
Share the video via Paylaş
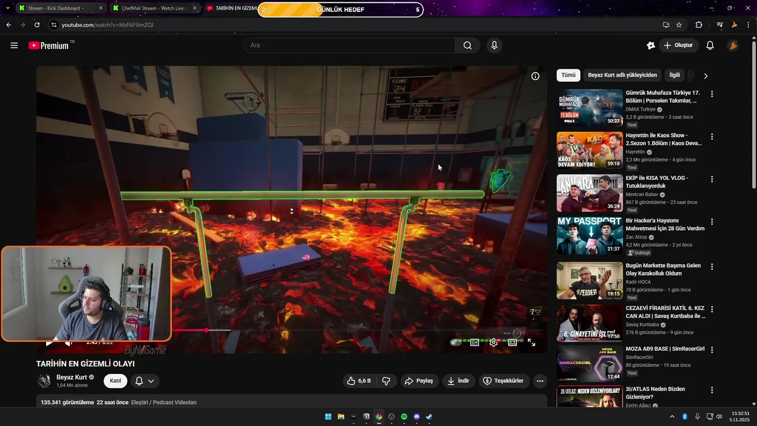[419, 381]
